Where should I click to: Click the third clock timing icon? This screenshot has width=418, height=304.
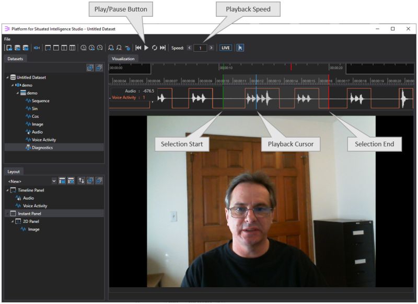tap(100, 48)
